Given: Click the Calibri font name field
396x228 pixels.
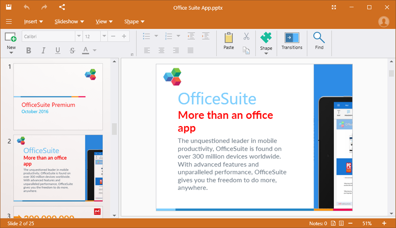Looking at the screenshot, I should click(48, 36).
